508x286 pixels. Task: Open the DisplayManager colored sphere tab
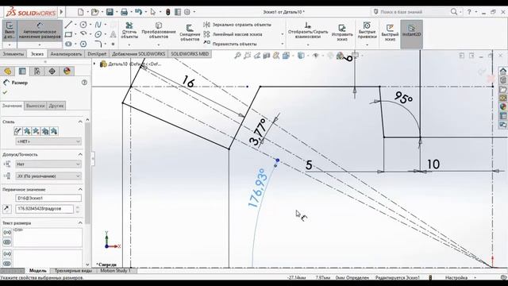(67, 71)
